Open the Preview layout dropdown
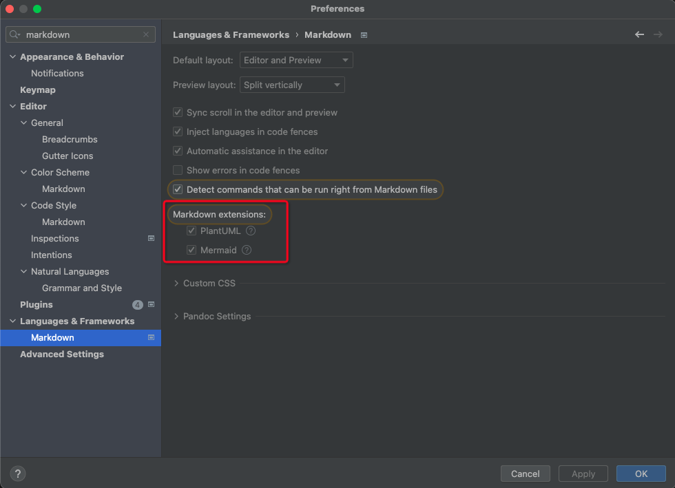 click(x=292, y=85)
